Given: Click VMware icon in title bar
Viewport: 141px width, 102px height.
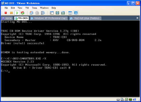Looking at the screenshot, I should pos(3,3).
